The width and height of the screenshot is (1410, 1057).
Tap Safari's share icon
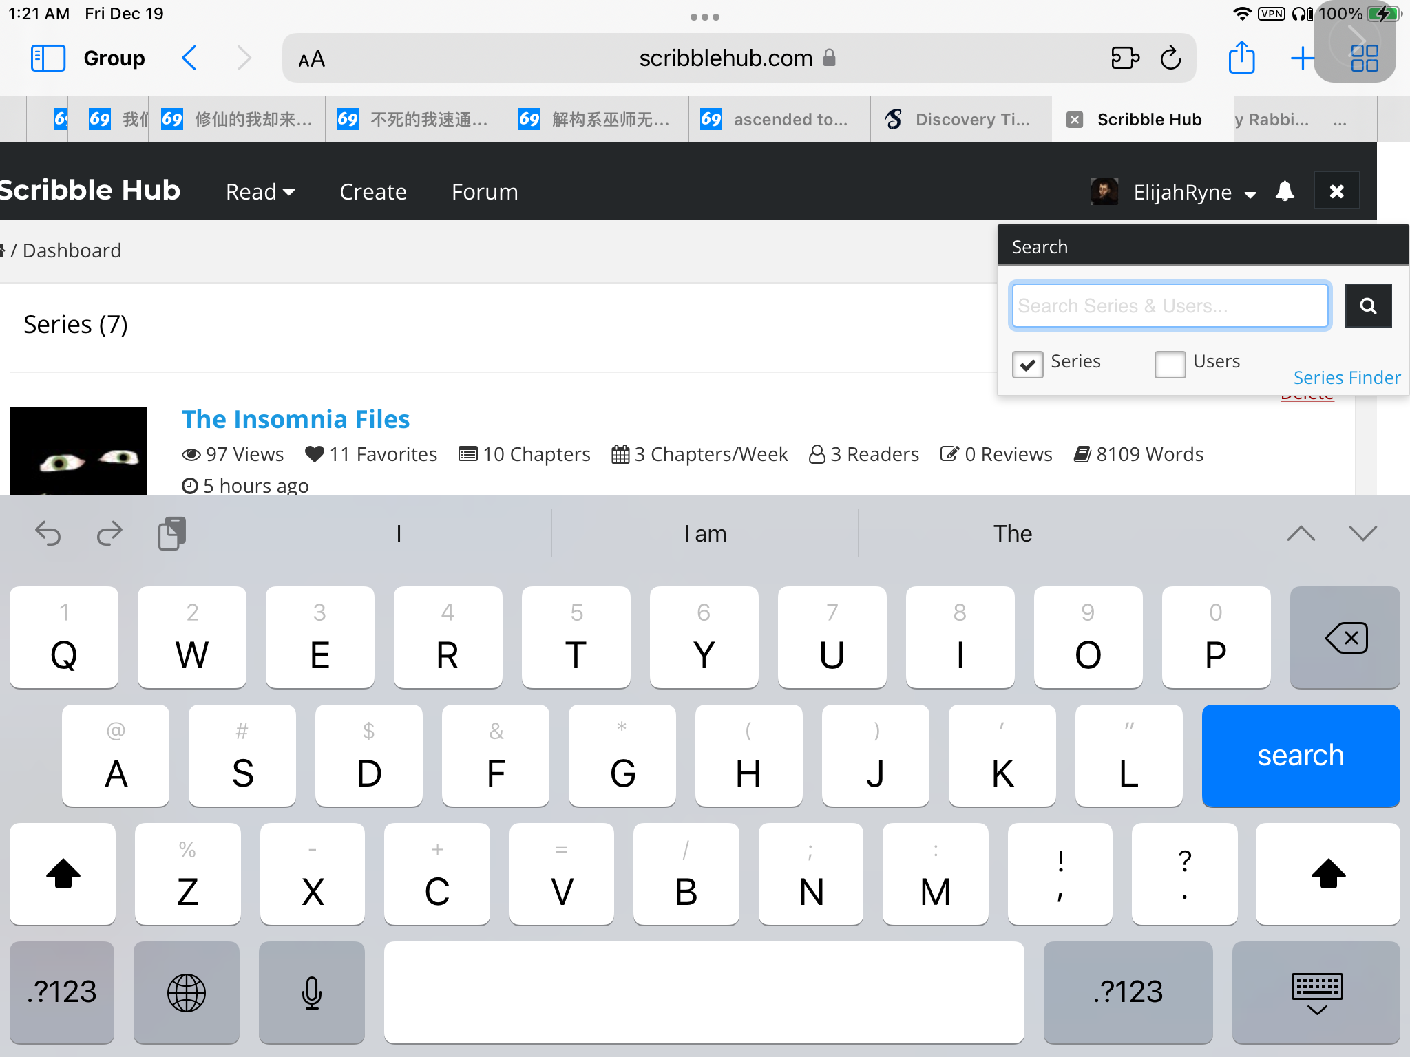pos(1241,58)
